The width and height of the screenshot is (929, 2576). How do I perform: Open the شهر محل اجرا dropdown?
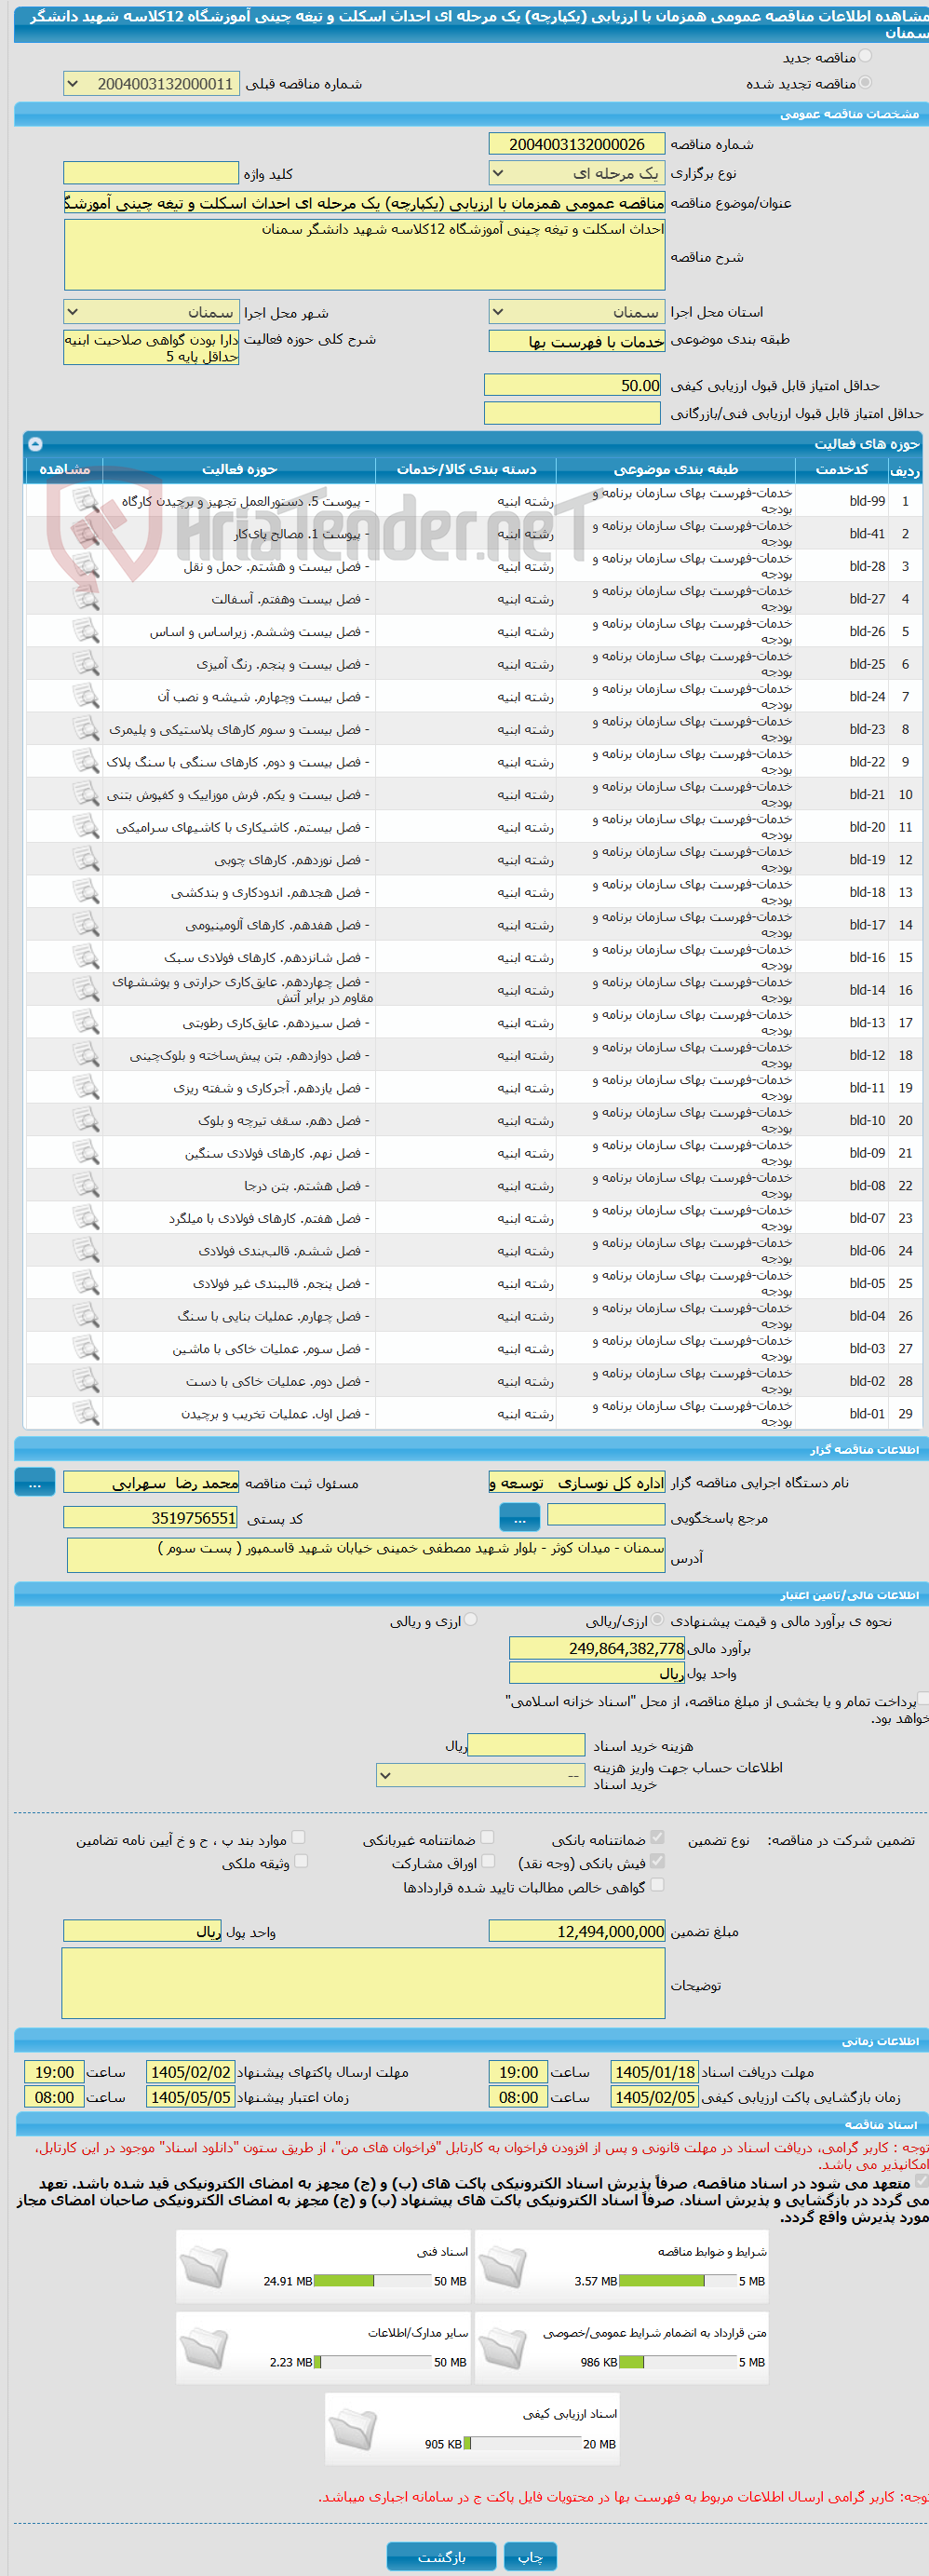point(151,312)
